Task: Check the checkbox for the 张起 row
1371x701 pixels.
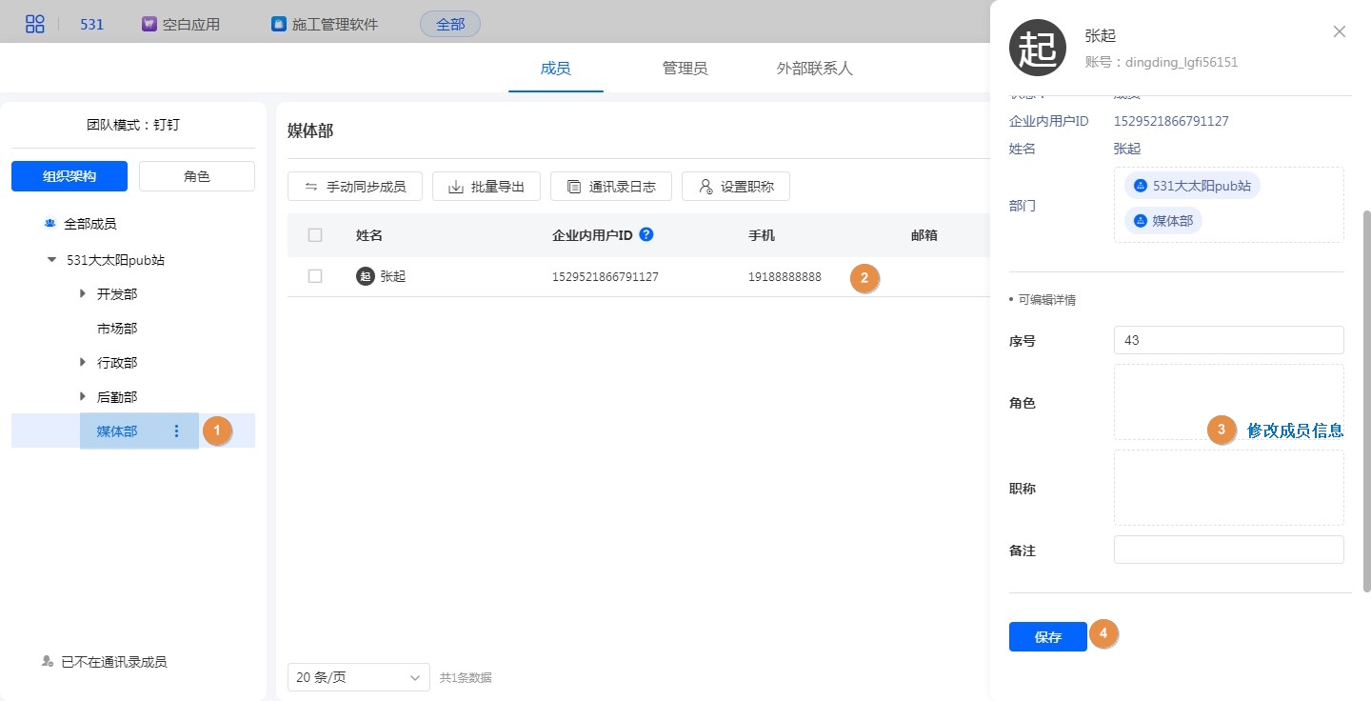Action: tap(315, 276)
